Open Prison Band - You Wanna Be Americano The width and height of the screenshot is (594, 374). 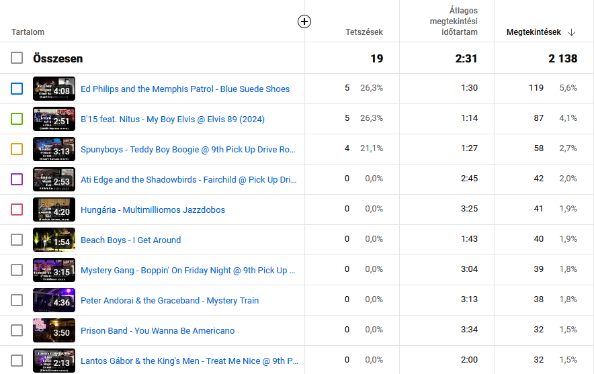(x=157, y=330)
